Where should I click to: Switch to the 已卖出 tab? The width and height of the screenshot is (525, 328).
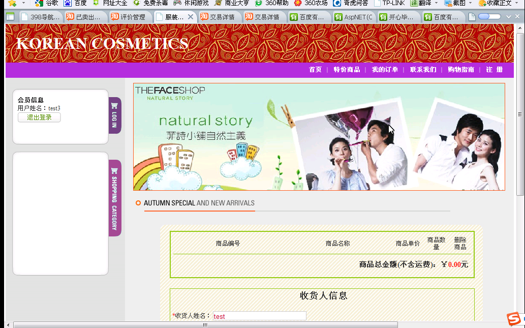tap(86, 17)
